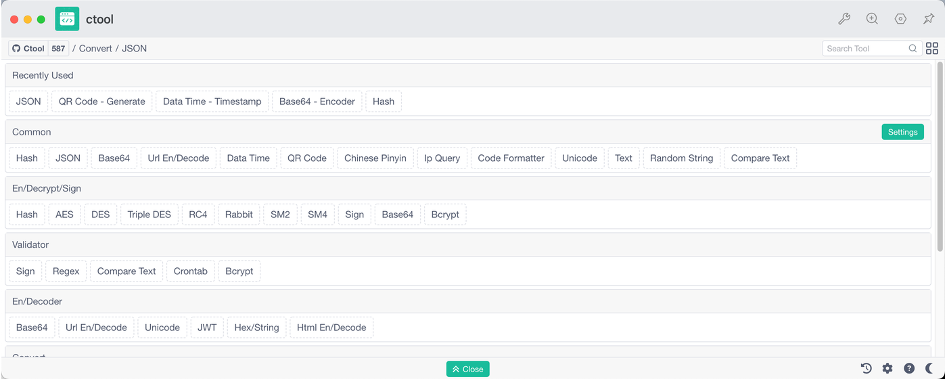Click the Convert / JSON breadcrumb text
Screen dimensions: 947x379
point(113,48)
